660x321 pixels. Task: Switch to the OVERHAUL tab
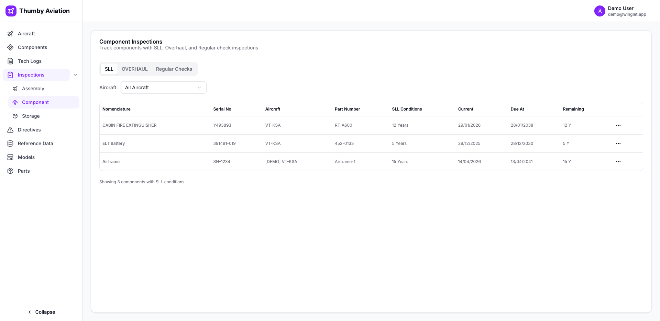coord(134,69)
